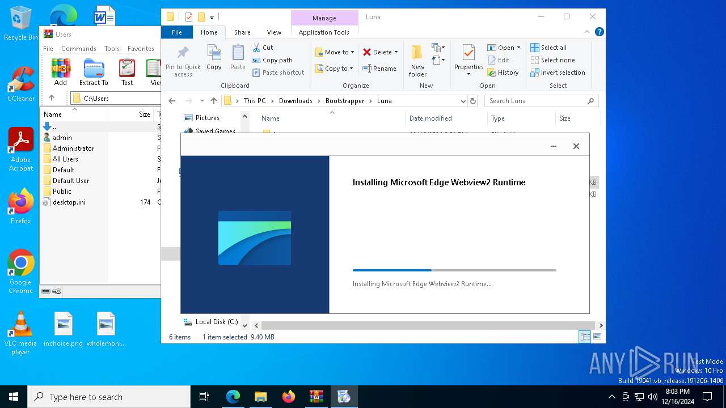The height and width of the screenshot is (408, 726).
Task: Open recent locations dropdown arrow
Action: coord(202,101)
